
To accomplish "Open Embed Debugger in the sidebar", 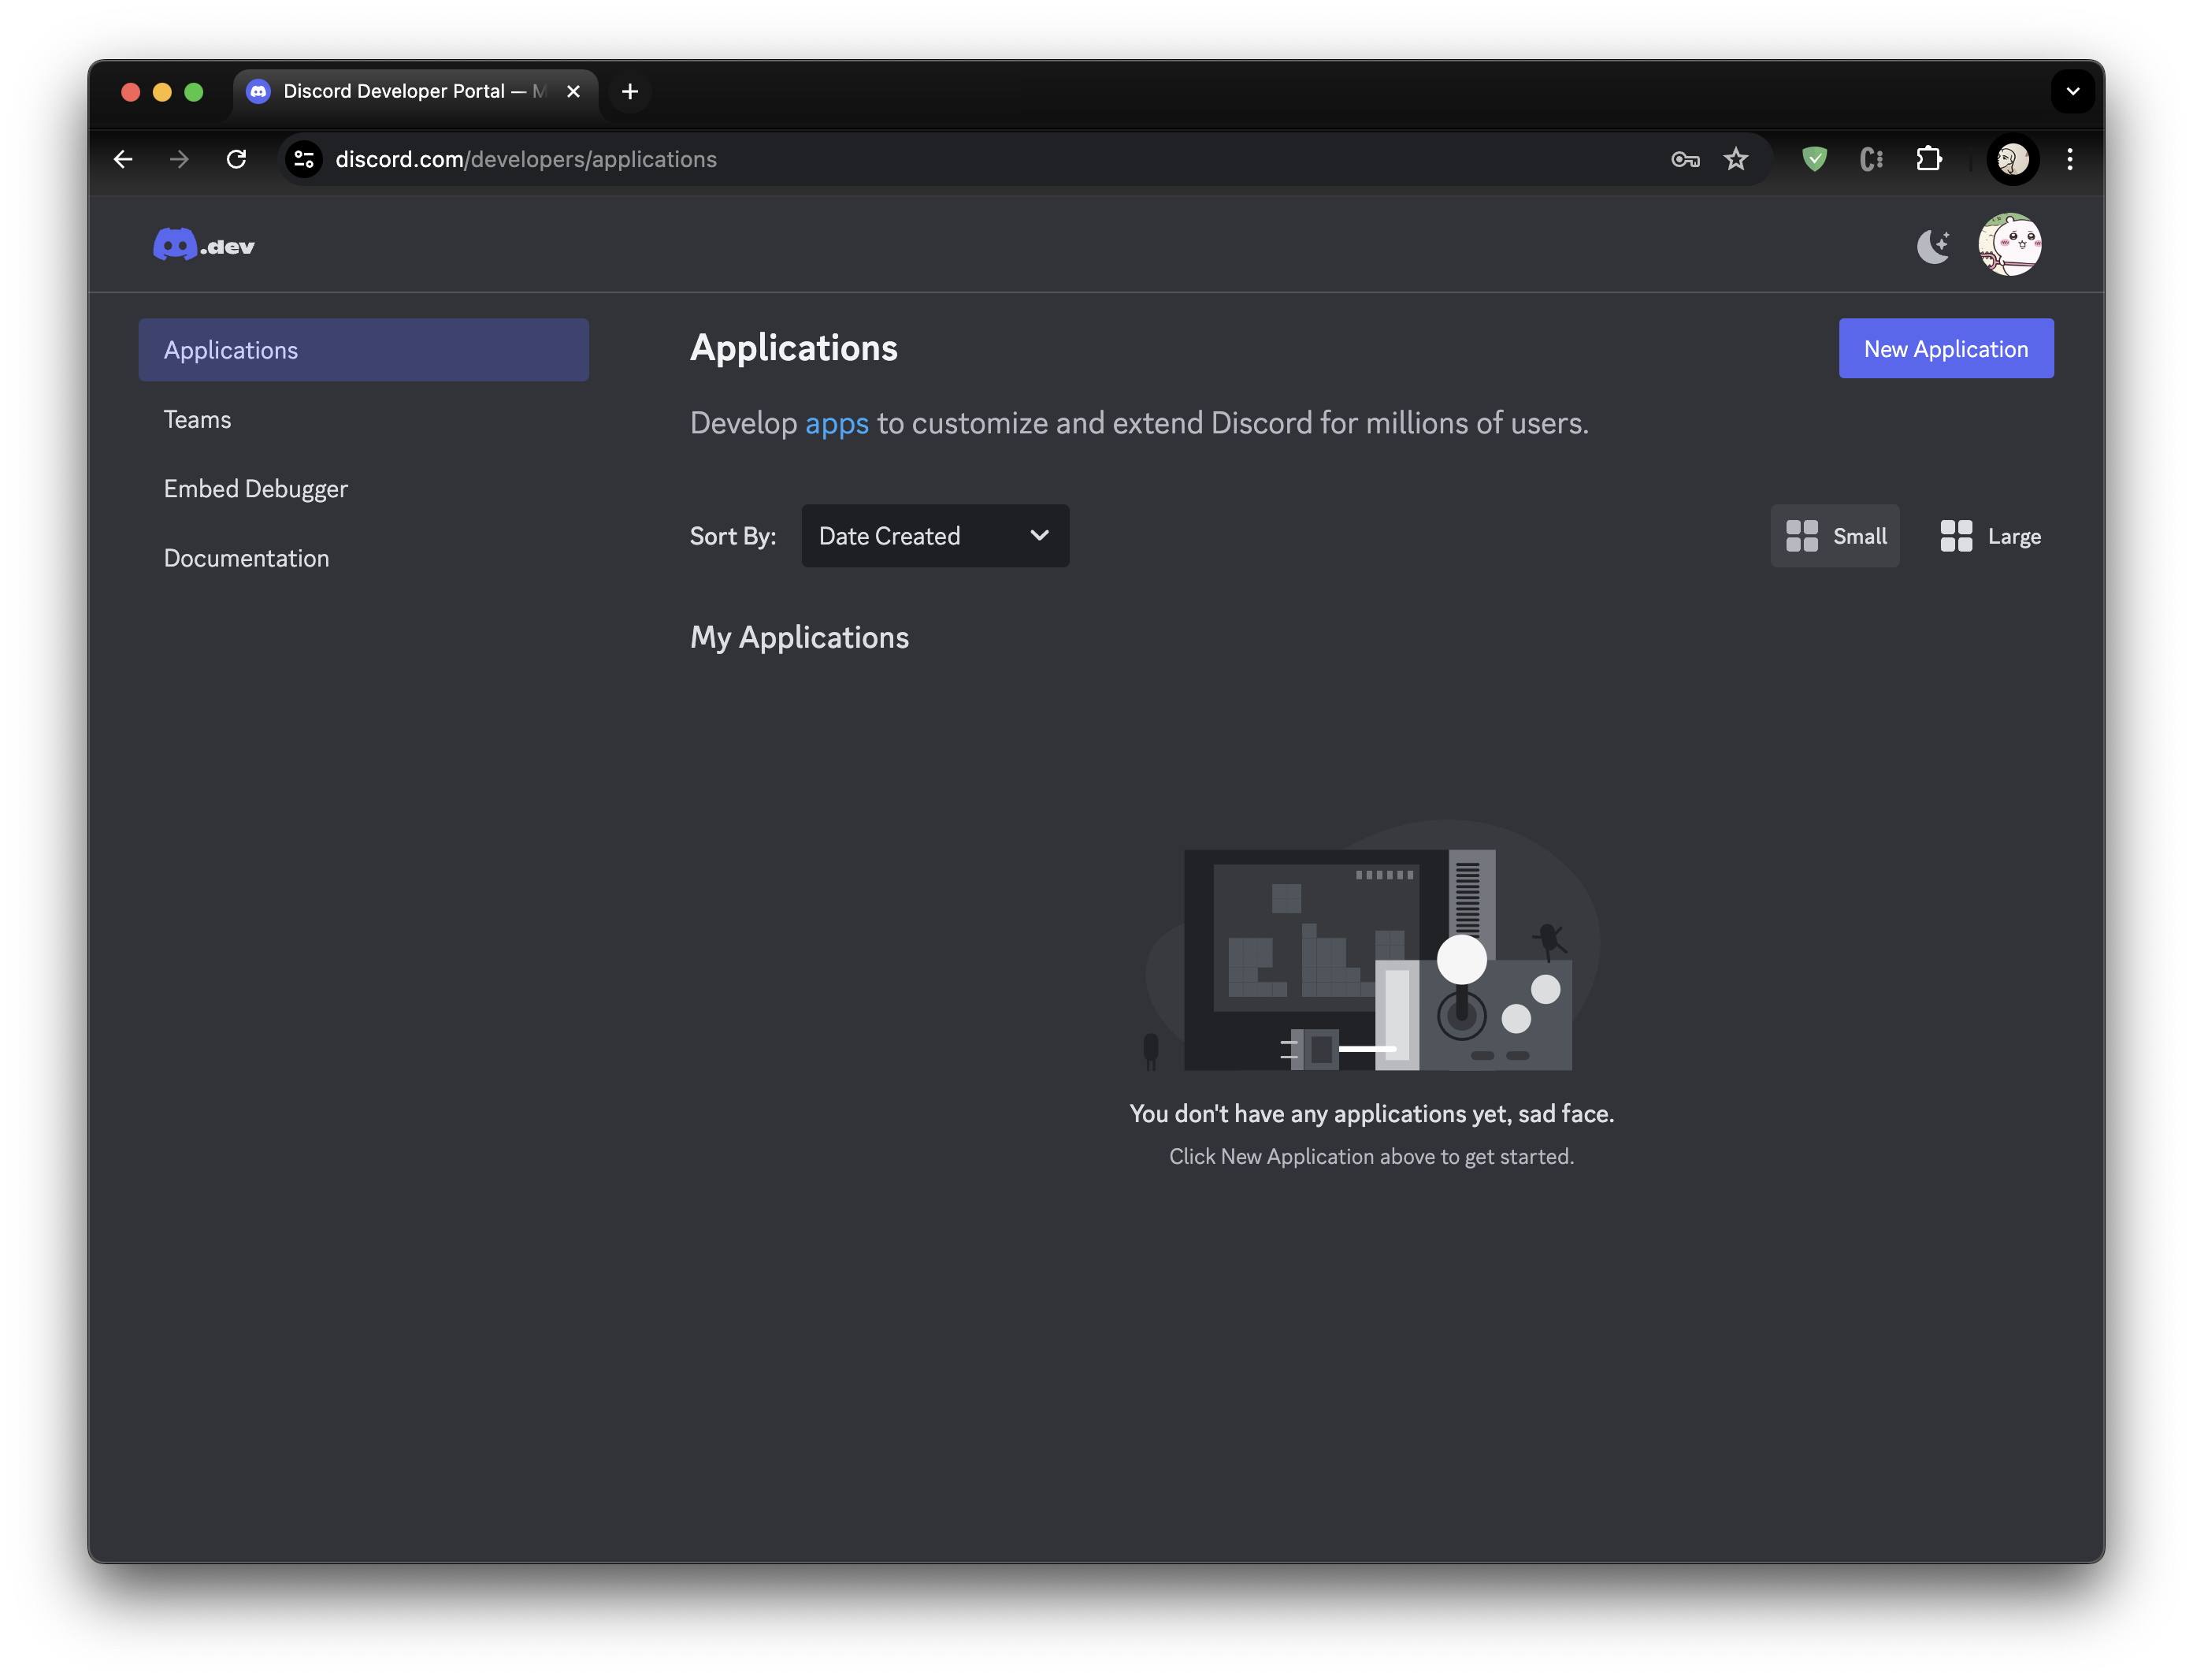I will [x=256, y=489].
